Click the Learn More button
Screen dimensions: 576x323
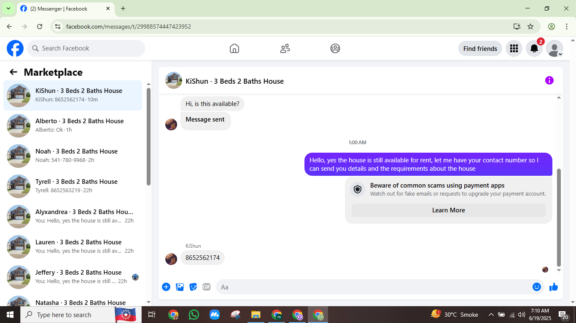click(x=448, y=210)
